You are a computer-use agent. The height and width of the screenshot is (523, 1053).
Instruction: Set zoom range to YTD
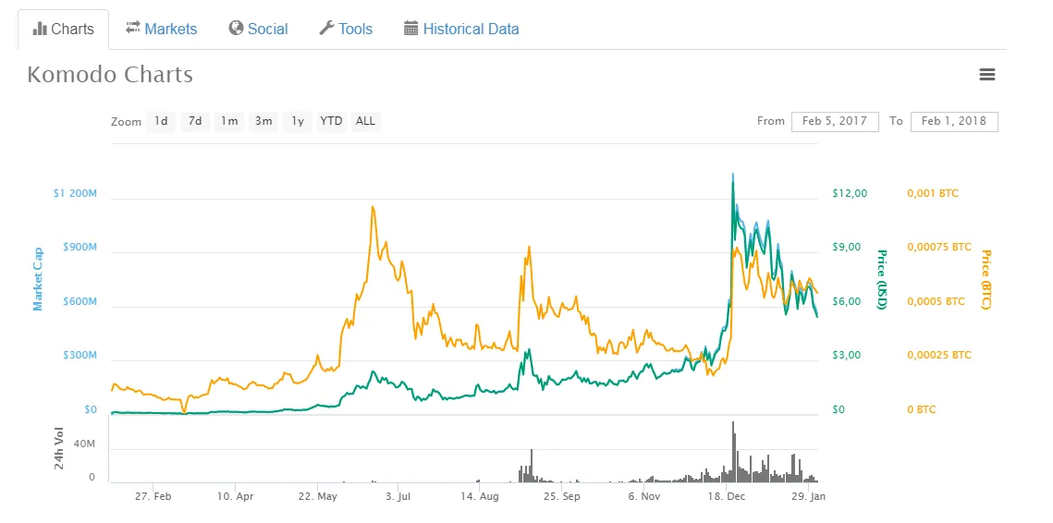331,122
